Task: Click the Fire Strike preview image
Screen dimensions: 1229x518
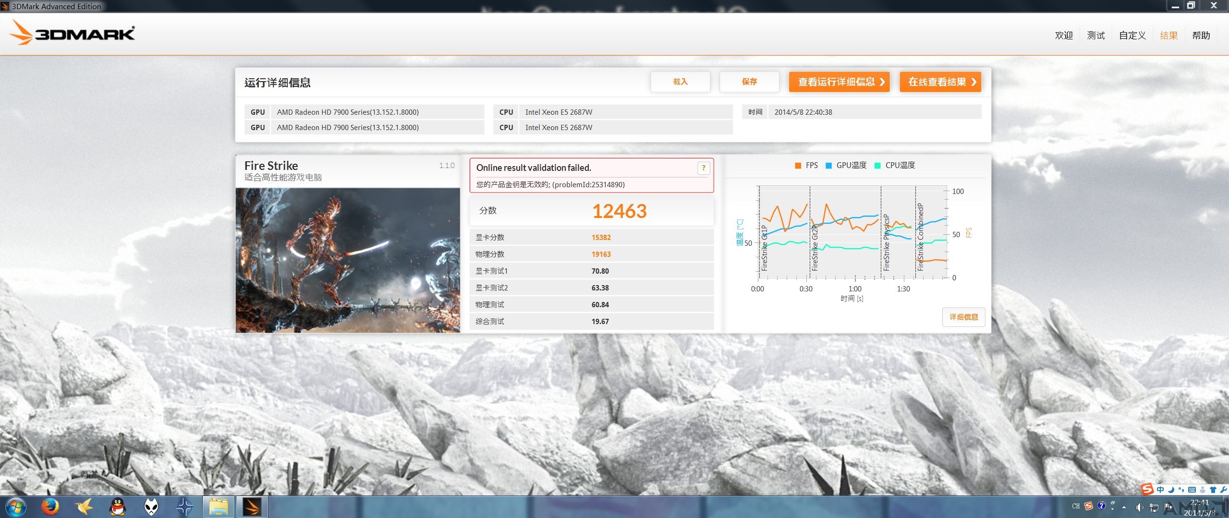Action: (x=348, y=260)
